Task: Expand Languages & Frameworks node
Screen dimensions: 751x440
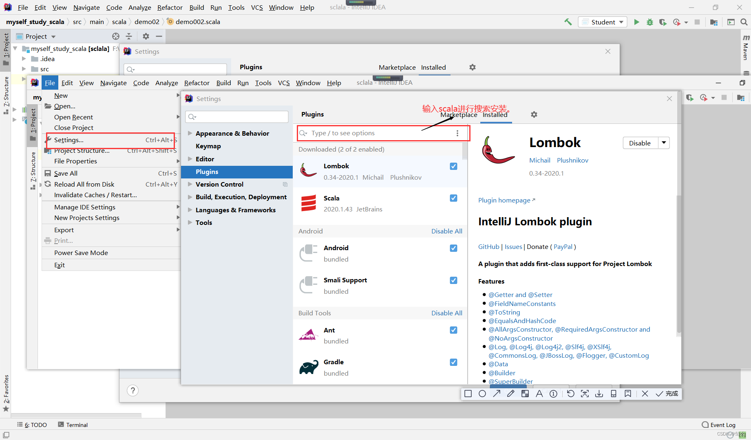Action: [190, 210]
